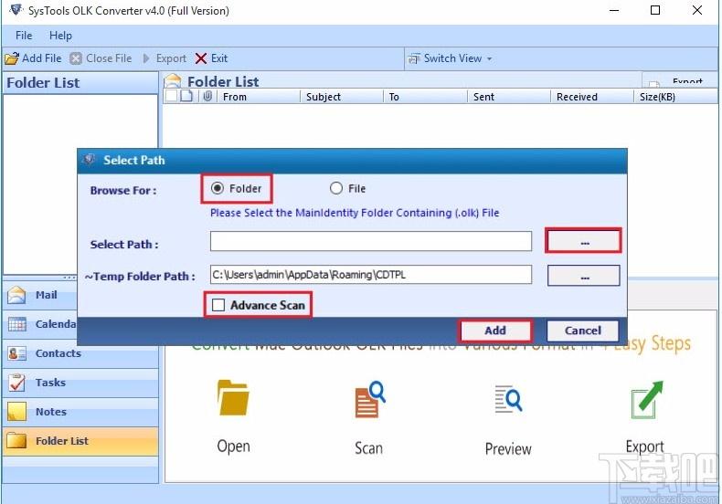Click the Tasks label in sidebar
722x504 pixels.
click(50, 383)
